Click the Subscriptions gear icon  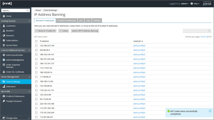tap(4, 40)
